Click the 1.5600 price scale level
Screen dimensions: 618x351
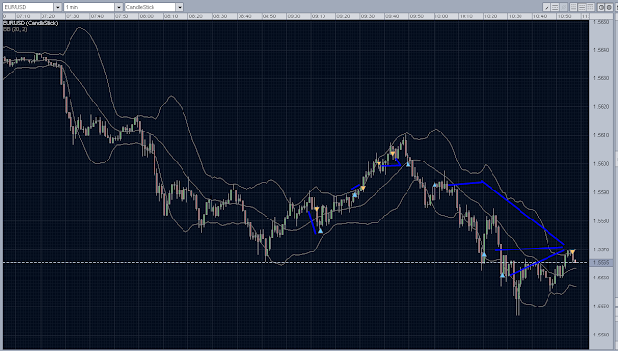click(601, 163)
